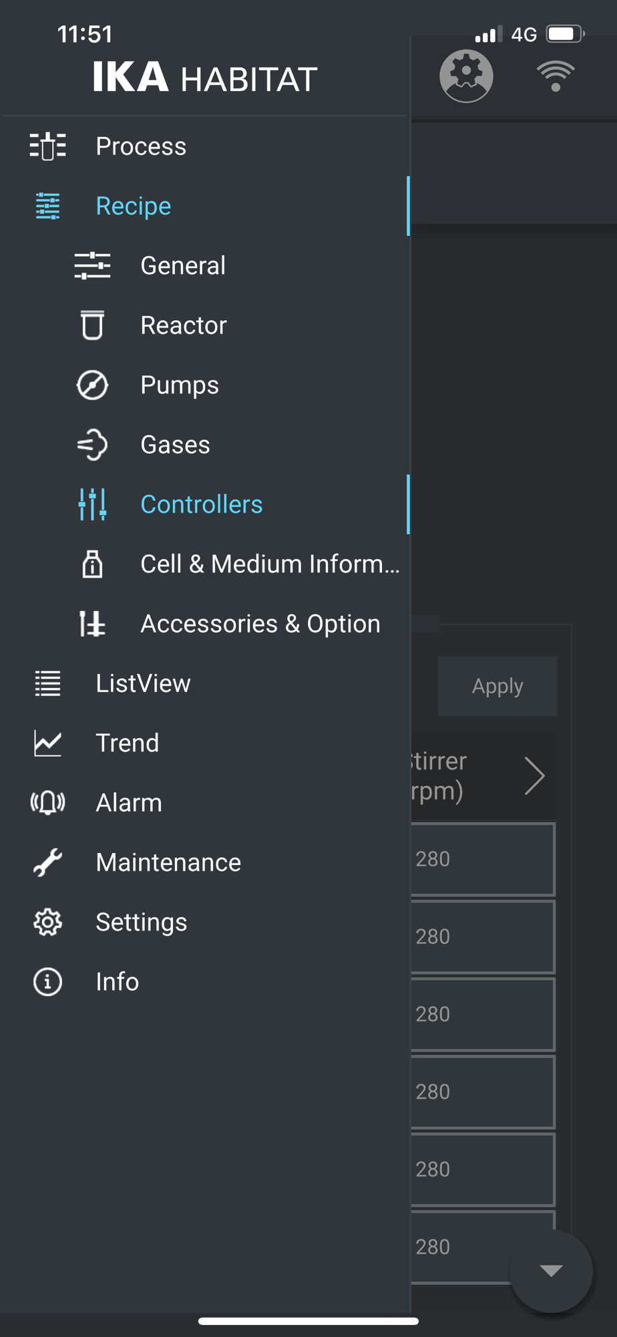Screen dimensions: 617x1337
Task: Tap the Pumps gauge icon
Action: click(x=92, y=385)
